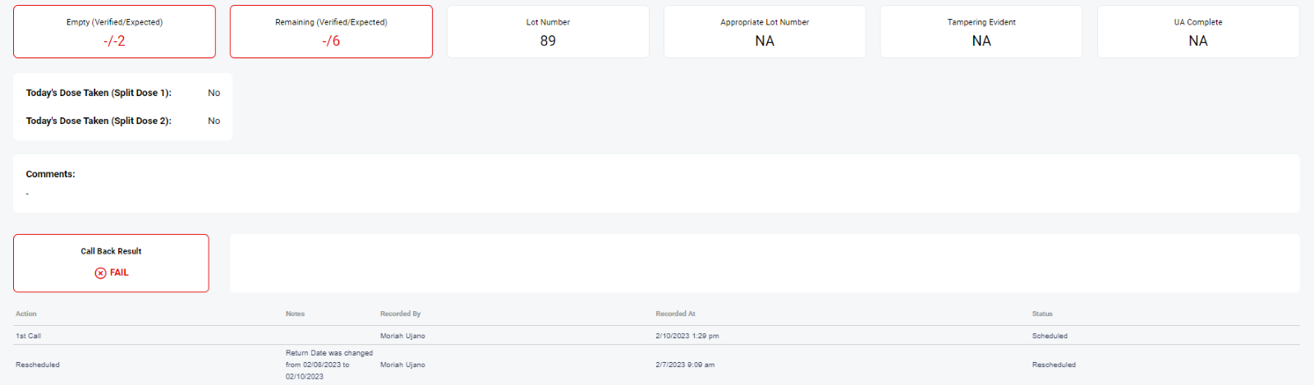1314x385 pixels.
Task: Click the red X FAIL icon
Action: (100, 273)
